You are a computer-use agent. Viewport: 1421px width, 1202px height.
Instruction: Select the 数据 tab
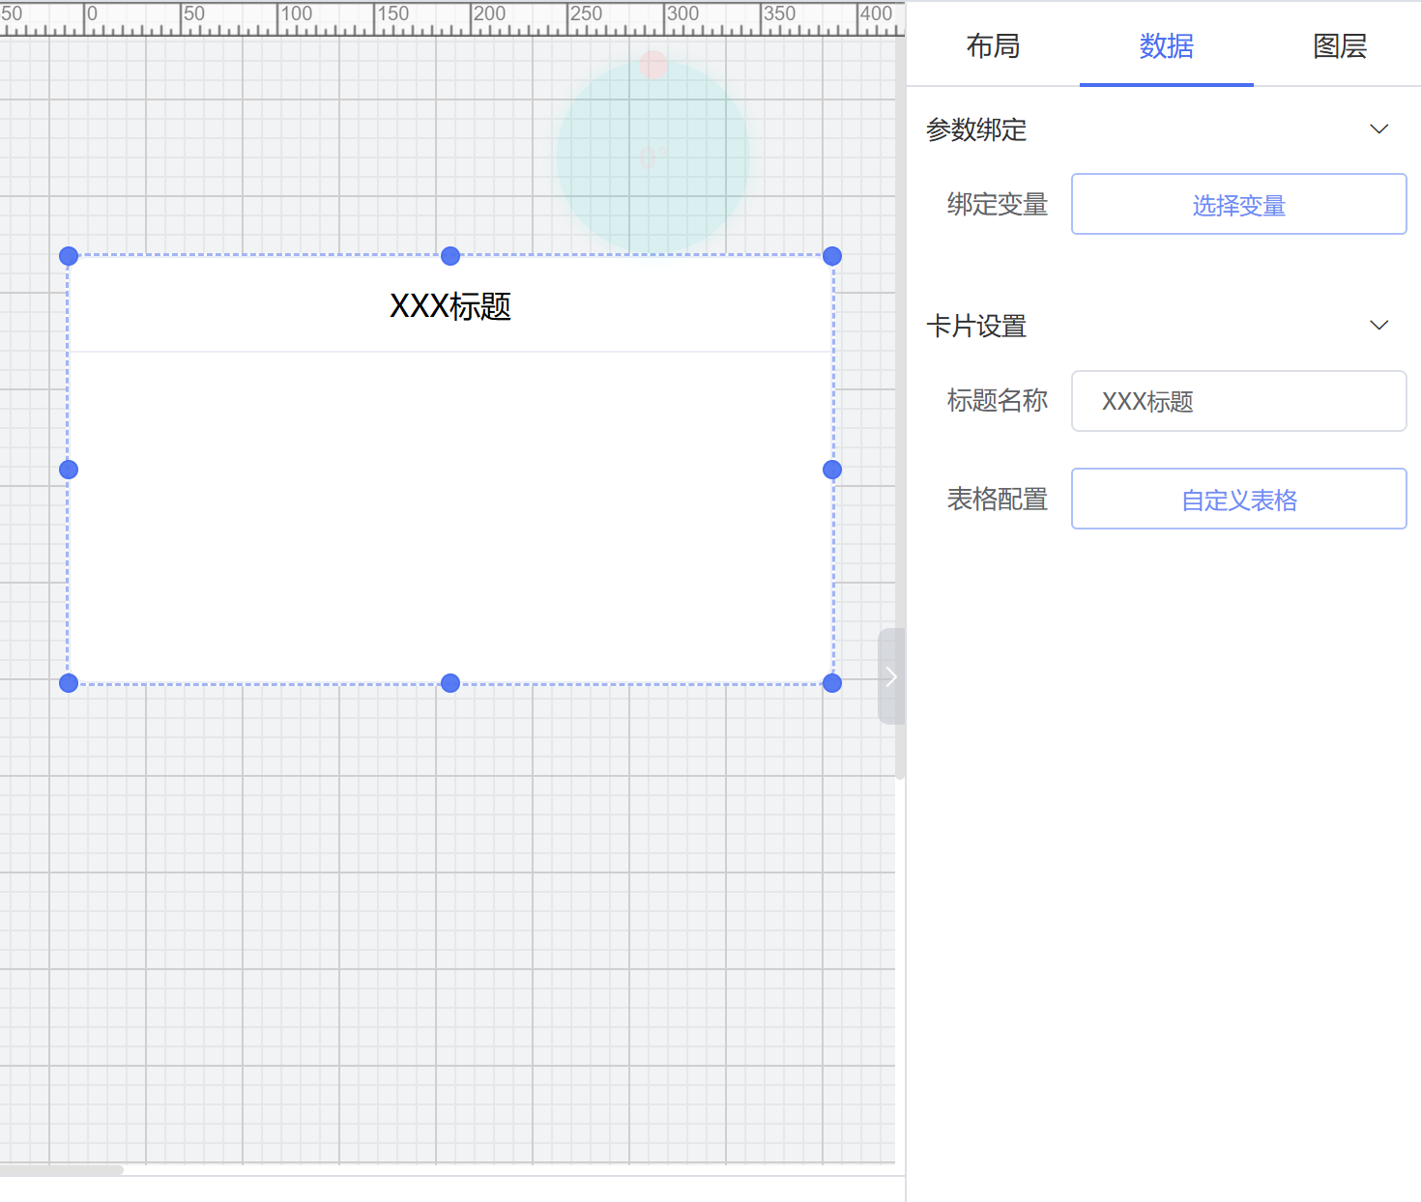[x=1166, y=45]
